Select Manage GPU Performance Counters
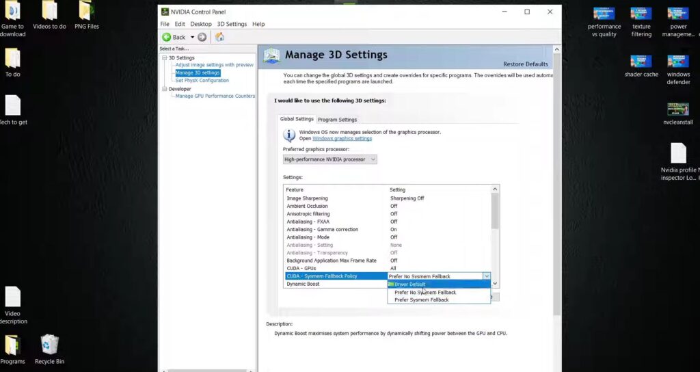This screenshot has width=700, height=372. pyautogui.click(x=215, y=96)
